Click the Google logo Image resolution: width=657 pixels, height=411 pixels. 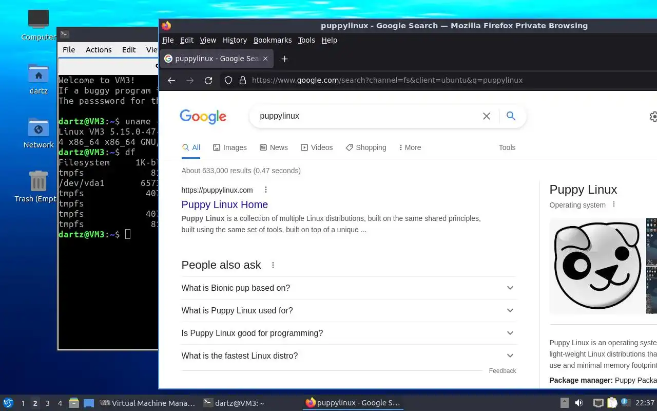click(203, 117)
